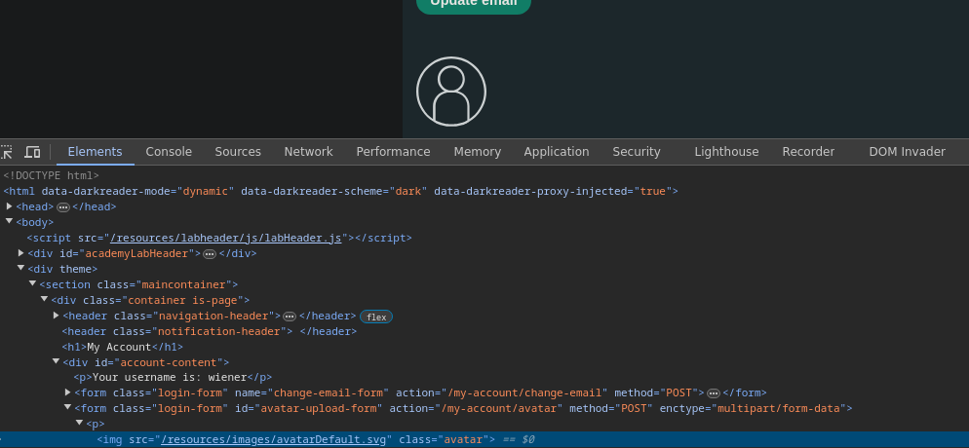Click the default avatar image on page
969x448 pixels.
click(451, 92)
